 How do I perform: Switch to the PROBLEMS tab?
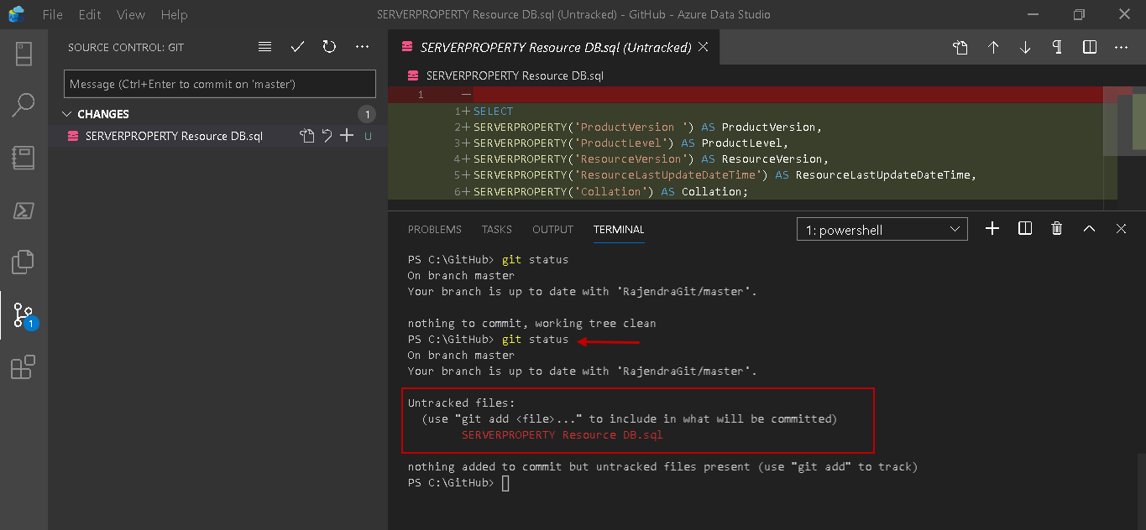coord(434,229)
